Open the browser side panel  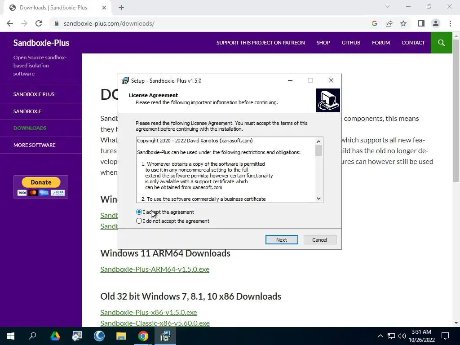pos(421,23)
